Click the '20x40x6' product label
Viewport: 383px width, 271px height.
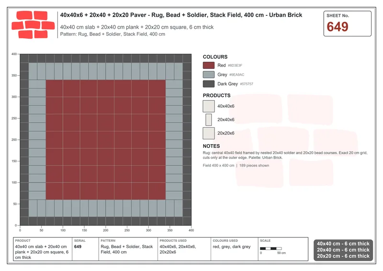tap(225, 120)
